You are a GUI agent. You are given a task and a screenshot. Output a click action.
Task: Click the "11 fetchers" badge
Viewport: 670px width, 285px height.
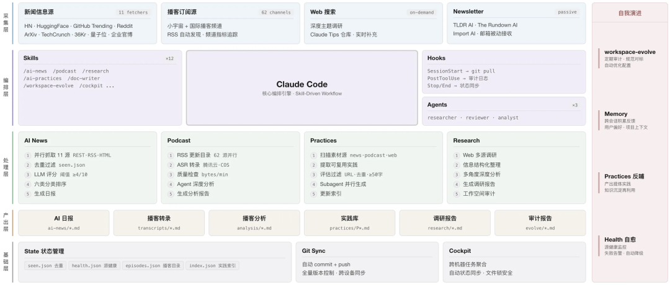pos(133,12)
